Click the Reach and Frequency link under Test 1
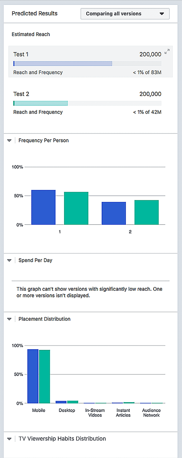Screen dimensions: 182x458 point(38,72)
